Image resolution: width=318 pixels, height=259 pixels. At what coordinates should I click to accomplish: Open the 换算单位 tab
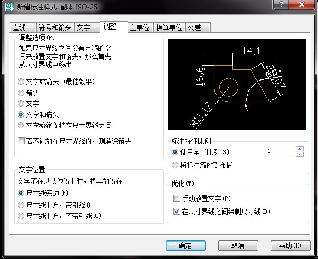[x=169, y=27]
